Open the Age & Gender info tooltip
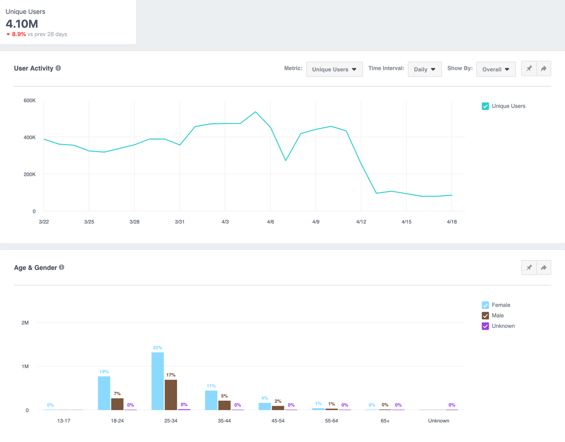Image resolution: width=565 pixels, height=442 pixels. pos(62,267)
